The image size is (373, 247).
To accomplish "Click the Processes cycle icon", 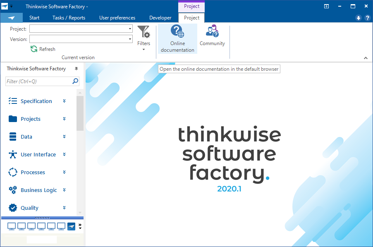I will click(x=12, y=172).
